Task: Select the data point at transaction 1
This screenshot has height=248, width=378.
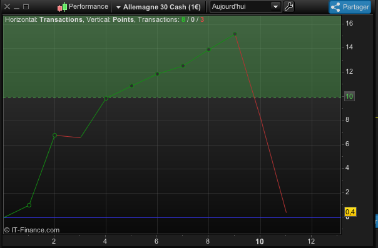Action: point(29,205)
